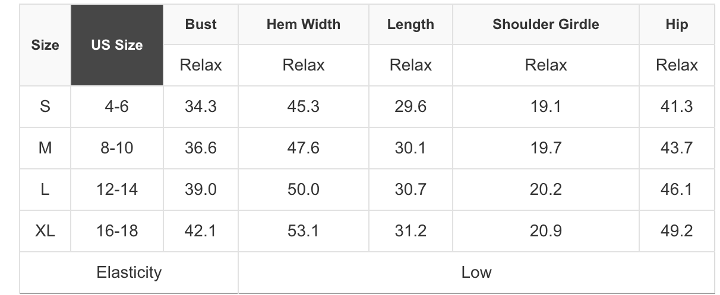Screen dimensions: 720x295
Task: Select the Length column header
Action: tap(410, 24)
